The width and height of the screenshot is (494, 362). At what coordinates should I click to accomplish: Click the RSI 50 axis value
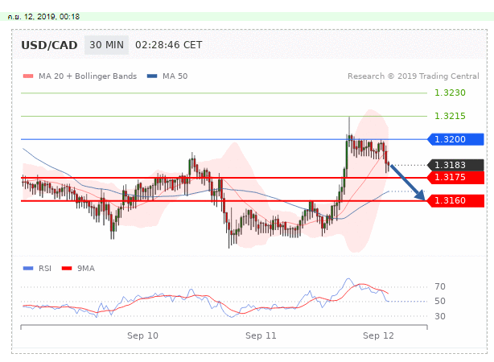tap(440, 301)
